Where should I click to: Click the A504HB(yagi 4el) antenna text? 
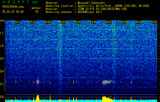click(90, 12)
